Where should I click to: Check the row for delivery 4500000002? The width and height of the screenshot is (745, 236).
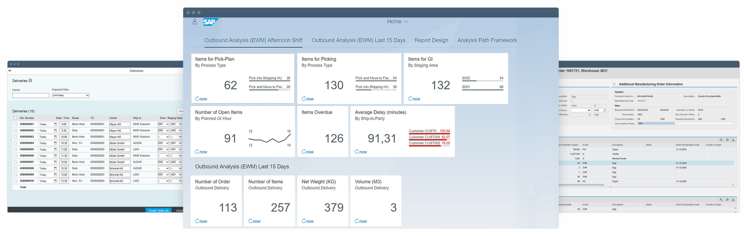[x=15, y=131]
